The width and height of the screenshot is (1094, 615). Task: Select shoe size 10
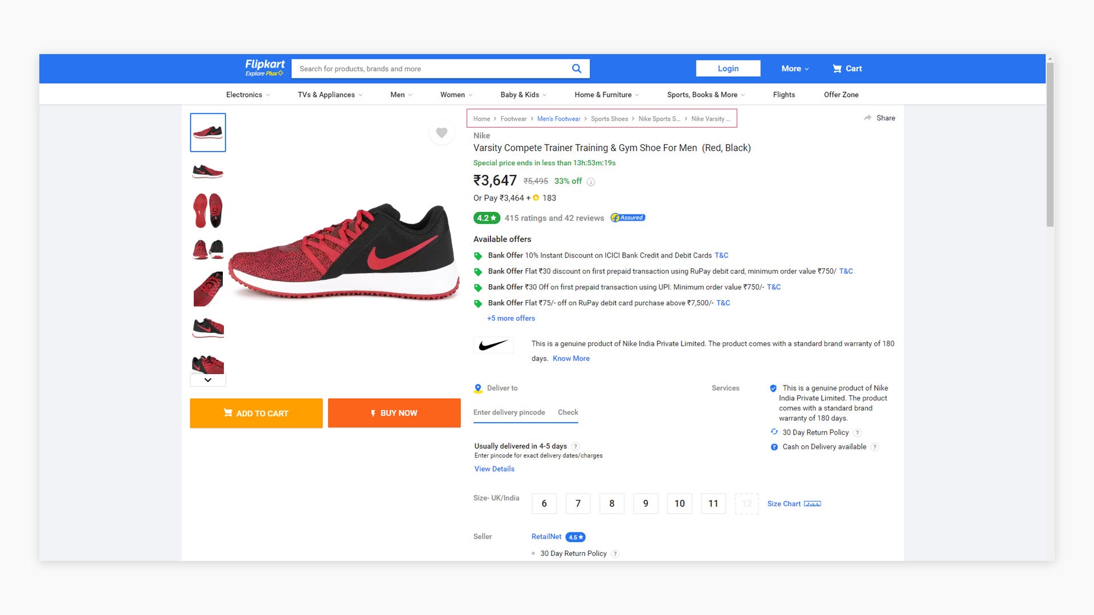(680, 504)
